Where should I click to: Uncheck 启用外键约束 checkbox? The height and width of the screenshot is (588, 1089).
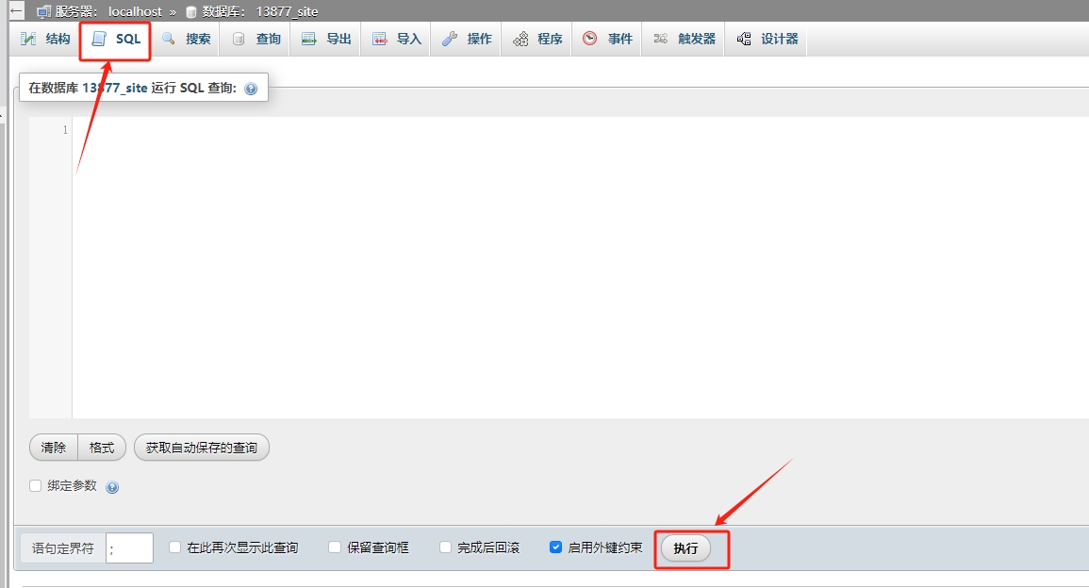pos(555,547)
